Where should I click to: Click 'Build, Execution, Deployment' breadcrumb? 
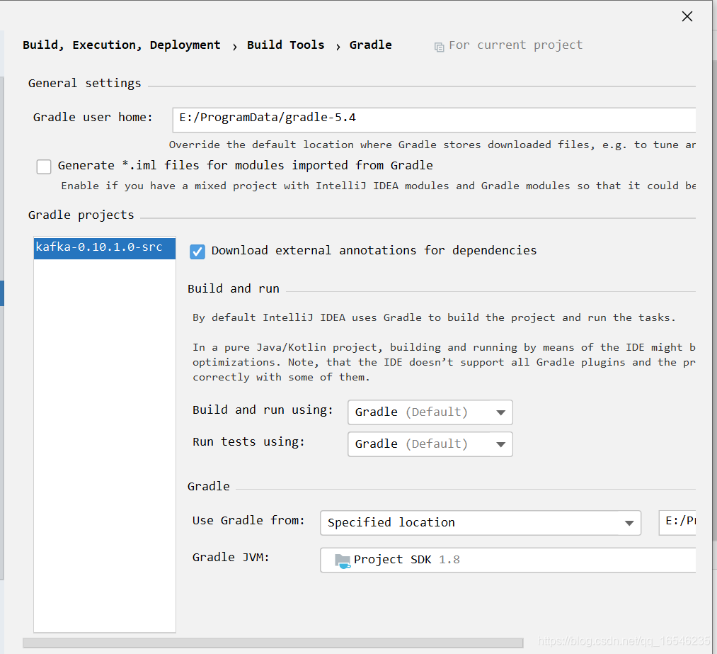pyautogui.click(x=122, y=45)
